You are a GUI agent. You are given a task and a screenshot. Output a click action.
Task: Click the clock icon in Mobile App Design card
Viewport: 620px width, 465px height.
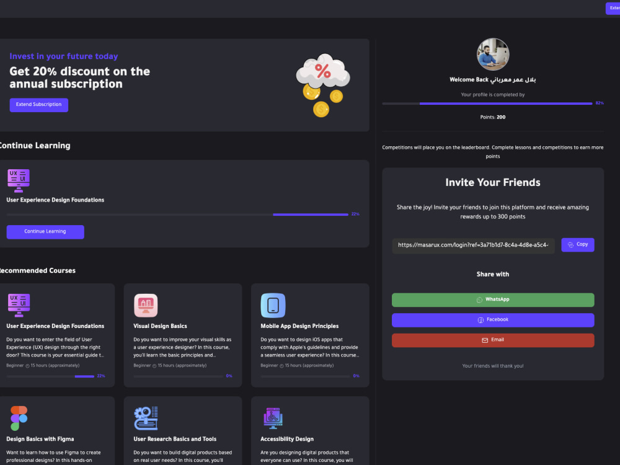(281, 366)
